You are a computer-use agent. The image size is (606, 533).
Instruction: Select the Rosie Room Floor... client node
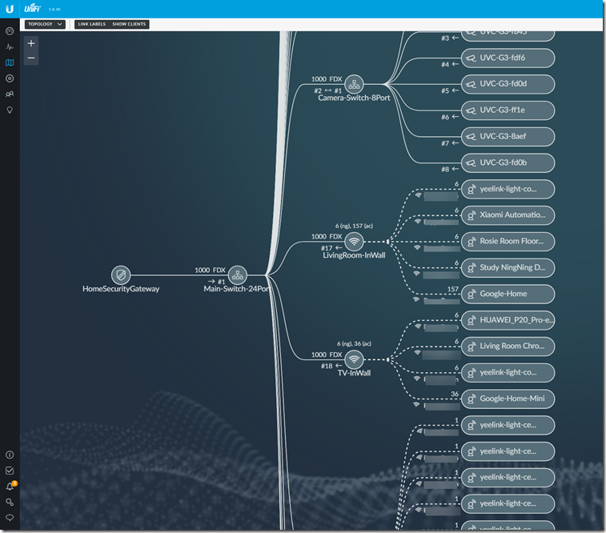pos(508,242)
